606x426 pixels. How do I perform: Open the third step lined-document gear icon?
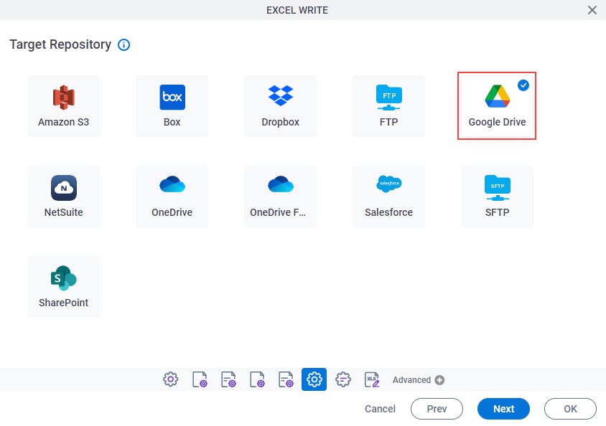click(x=228, y=379)
